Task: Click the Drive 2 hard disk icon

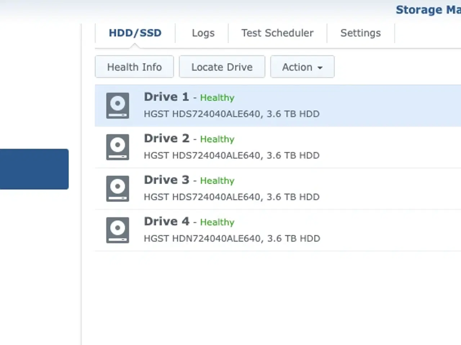Action: (117, 147)
